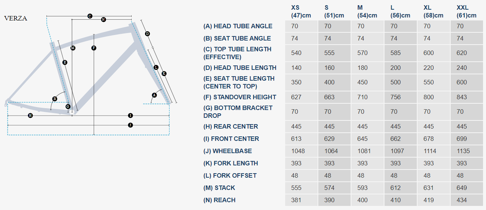Click the C marker on the top tube
The width and height of the screenshot is (486, 210).
[x=90, y=16]
